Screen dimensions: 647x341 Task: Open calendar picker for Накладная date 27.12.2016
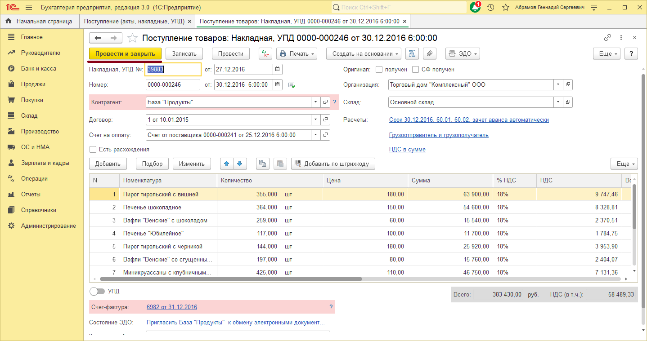coord(278,70)
